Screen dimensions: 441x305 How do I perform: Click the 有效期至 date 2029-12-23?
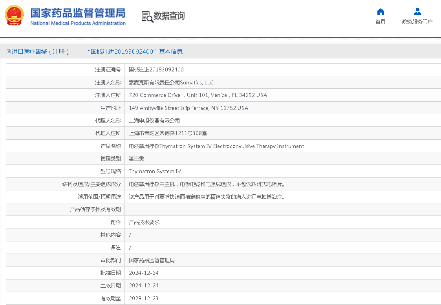click(x=144, y=298)
